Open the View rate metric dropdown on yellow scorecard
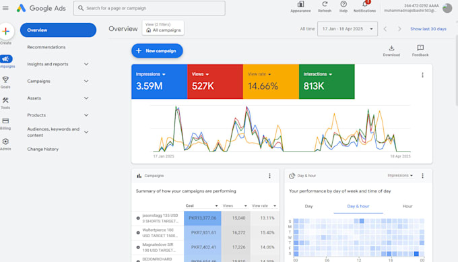Screen dimensions: 458x262 [x=259, y=74]
